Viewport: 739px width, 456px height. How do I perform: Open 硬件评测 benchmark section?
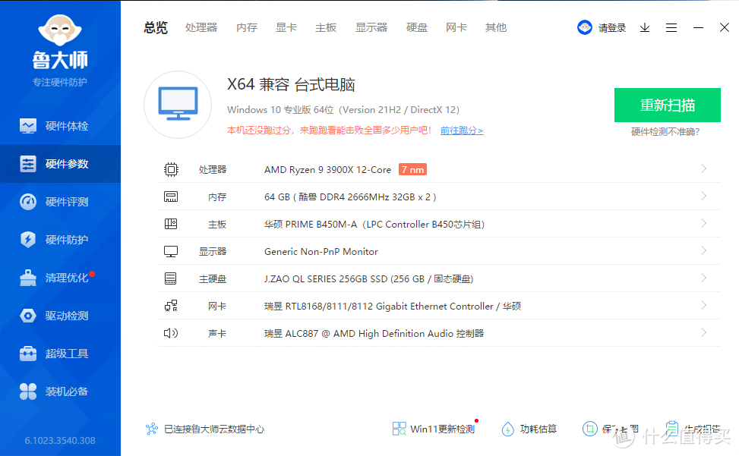60,202
